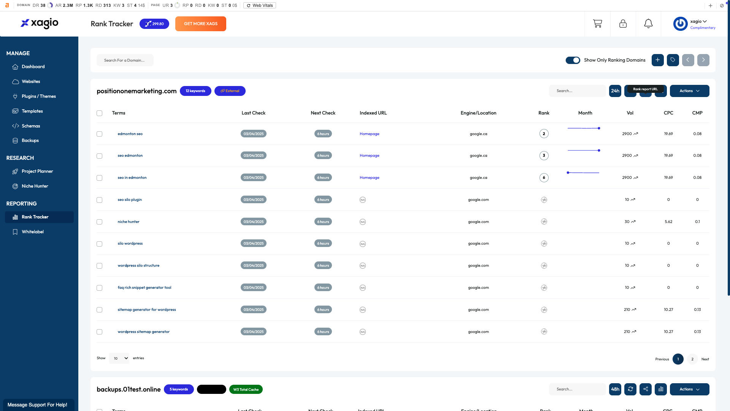
Task: Click the W3 Total Cache badge
Action: pos(246,389)
